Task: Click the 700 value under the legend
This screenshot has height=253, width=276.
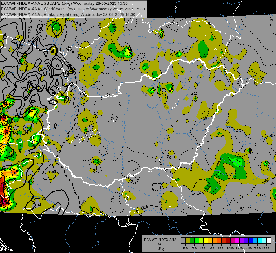Action: [x=213, y=248]
